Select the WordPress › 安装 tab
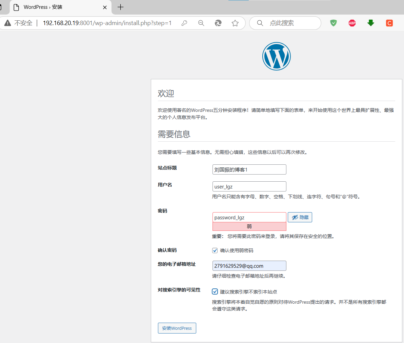The image size is (404, 343). pos(61,7)
